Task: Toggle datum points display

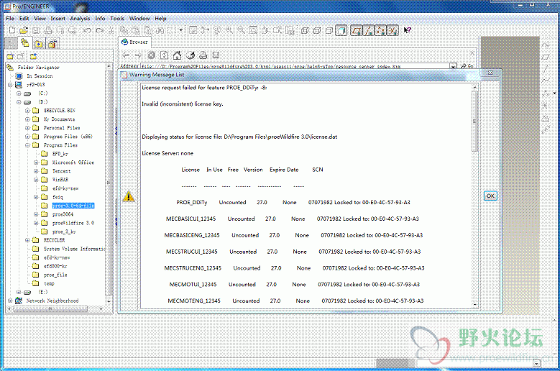Action: coord(381,31)
